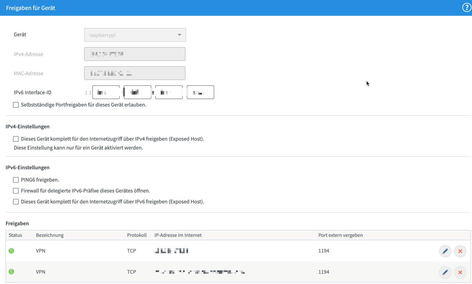Open the help question mark icon

[x=466, y=8]
